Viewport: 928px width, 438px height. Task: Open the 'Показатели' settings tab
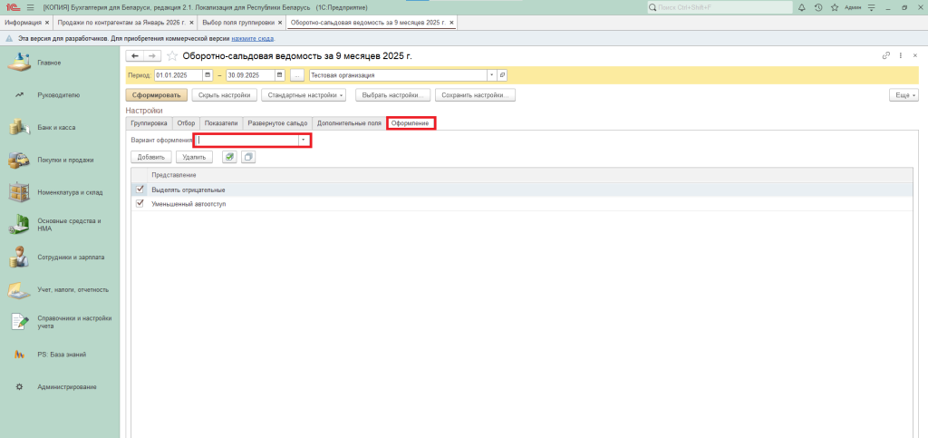[x=221, y=122]
